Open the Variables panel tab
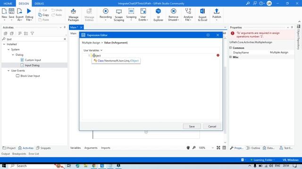The height and width of the screenshot is (169, 302). pos(75,148)
